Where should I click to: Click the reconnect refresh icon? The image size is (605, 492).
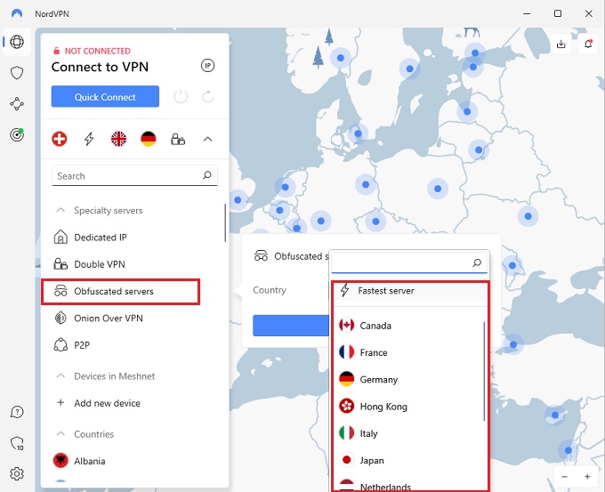pos(207,96)
